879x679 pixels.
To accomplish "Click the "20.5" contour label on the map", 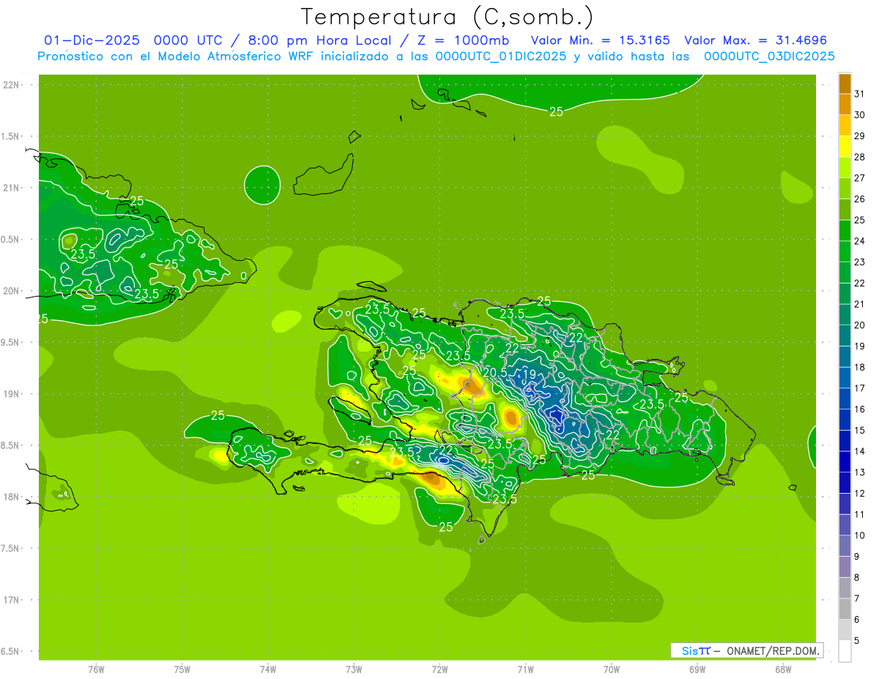I will point(495,372).
